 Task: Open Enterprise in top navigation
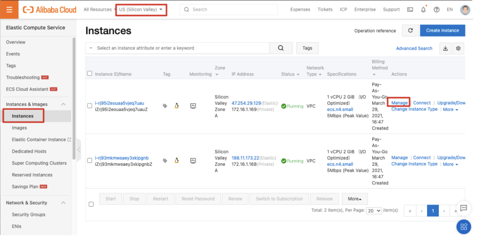coord(365,9)
